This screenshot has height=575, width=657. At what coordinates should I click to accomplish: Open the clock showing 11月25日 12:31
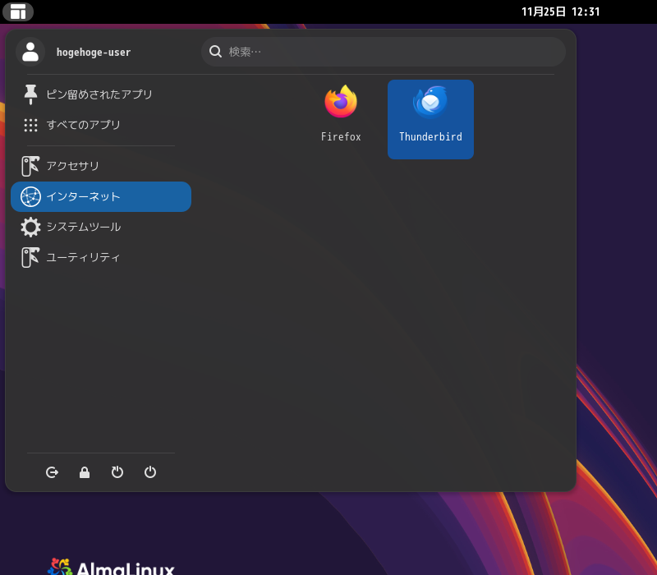560,11
